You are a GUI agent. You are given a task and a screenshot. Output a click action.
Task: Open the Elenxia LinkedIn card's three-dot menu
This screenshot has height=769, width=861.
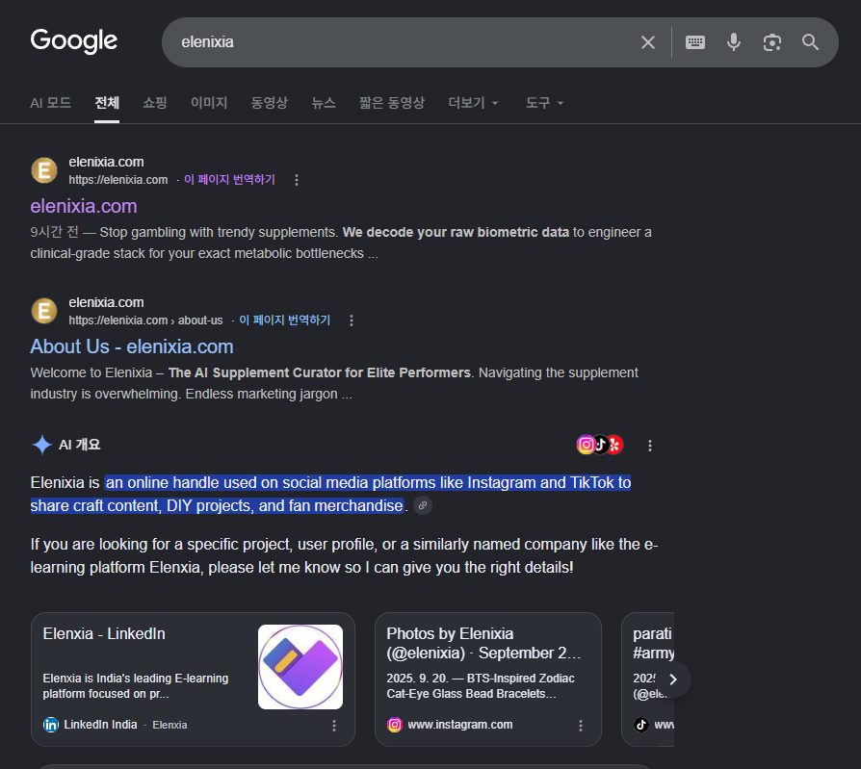(334, 726)
